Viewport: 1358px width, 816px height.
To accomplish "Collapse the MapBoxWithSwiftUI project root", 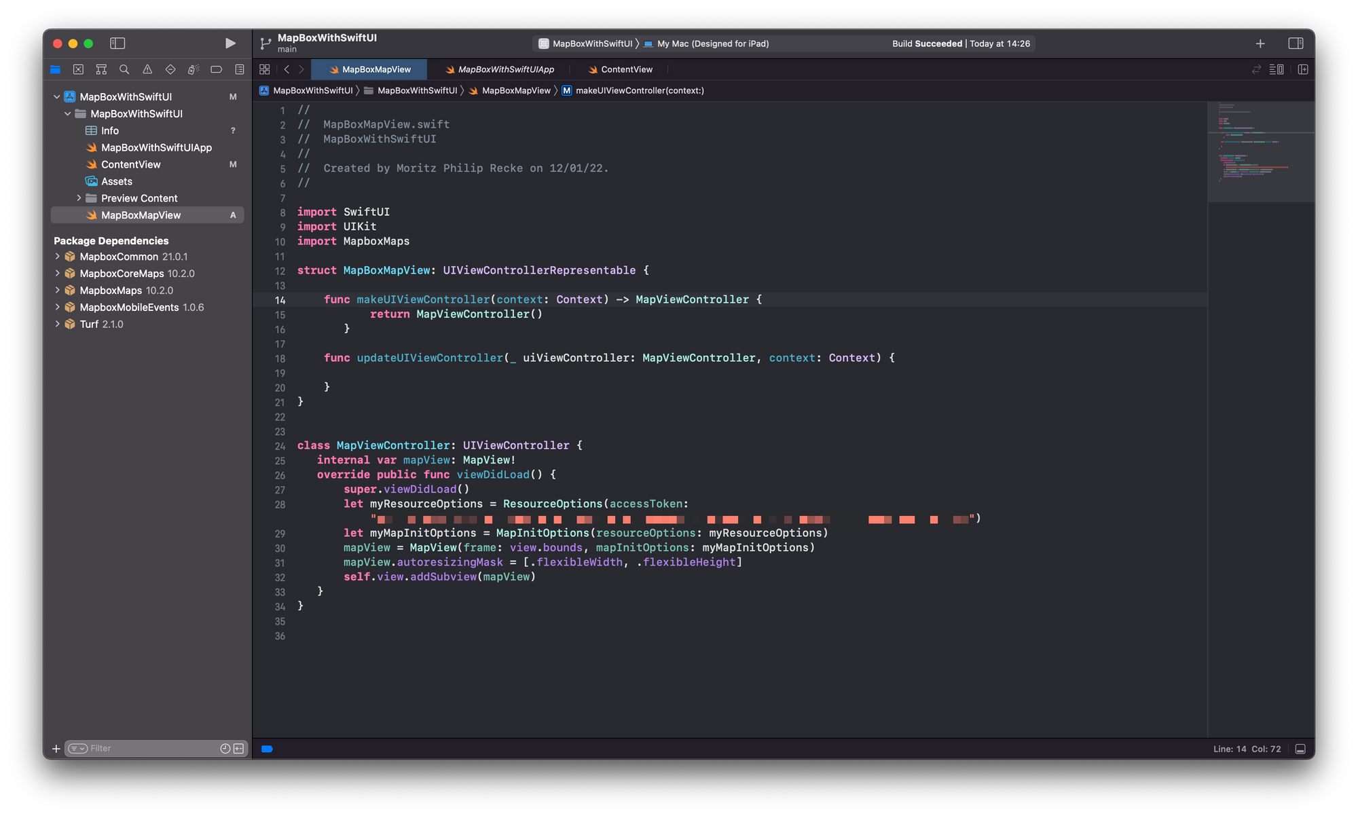I will [57, 97].
